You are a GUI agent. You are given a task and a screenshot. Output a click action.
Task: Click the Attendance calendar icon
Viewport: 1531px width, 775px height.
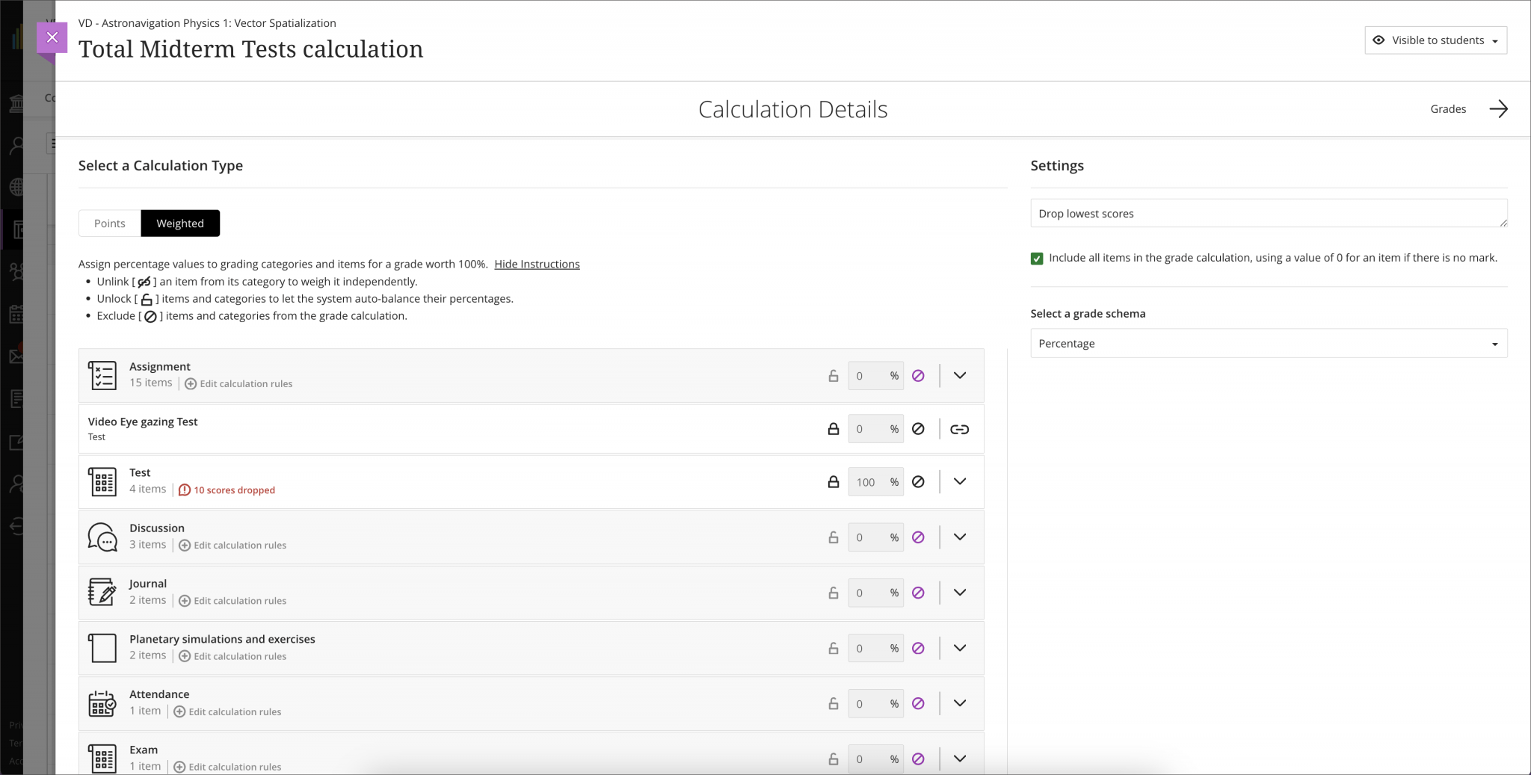tap(104, 703)
